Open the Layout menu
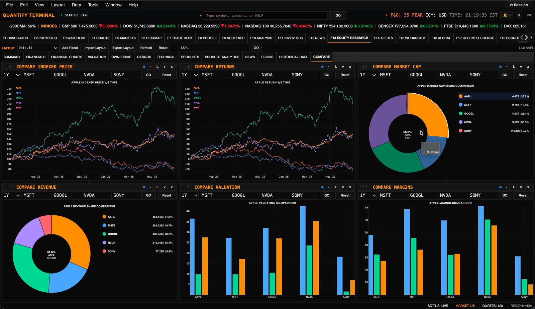Screen dimensions: 535x309 pyautogui.click(x=58, y=5)
